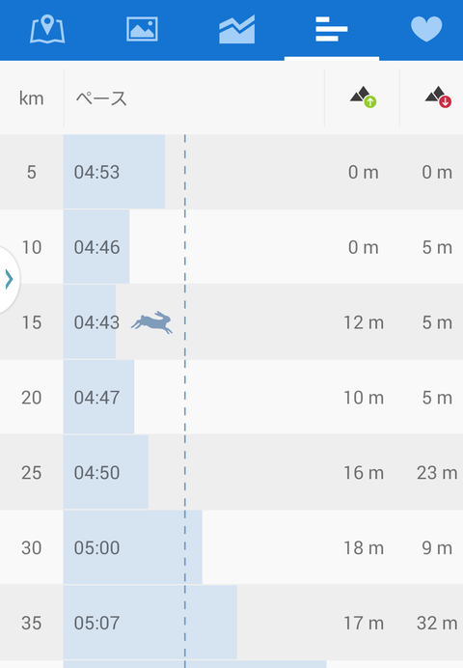463x668 pixels.
Task: Switch to the photos tab icon
Action: pos(142,29)
